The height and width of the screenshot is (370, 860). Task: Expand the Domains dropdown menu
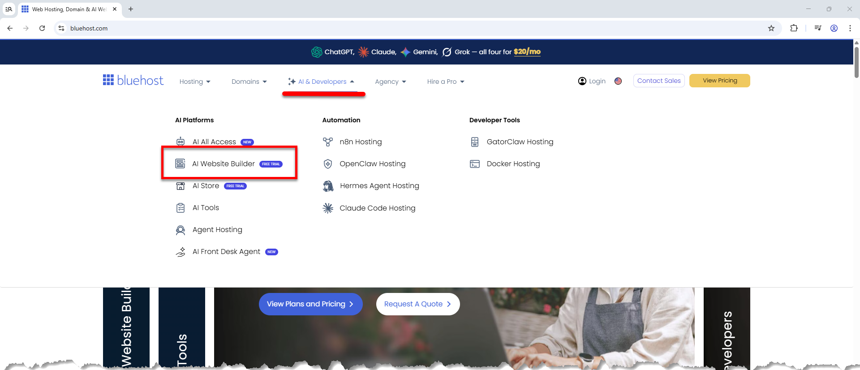click(249, 82)
